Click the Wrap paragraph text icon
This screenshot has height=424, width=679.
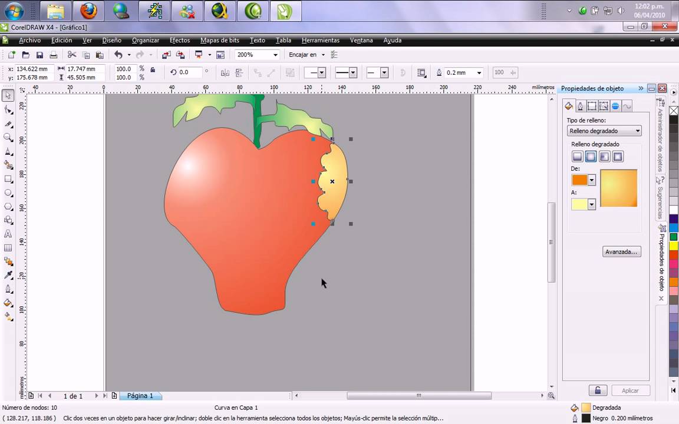pyautogui.click(x=421, y=72)
